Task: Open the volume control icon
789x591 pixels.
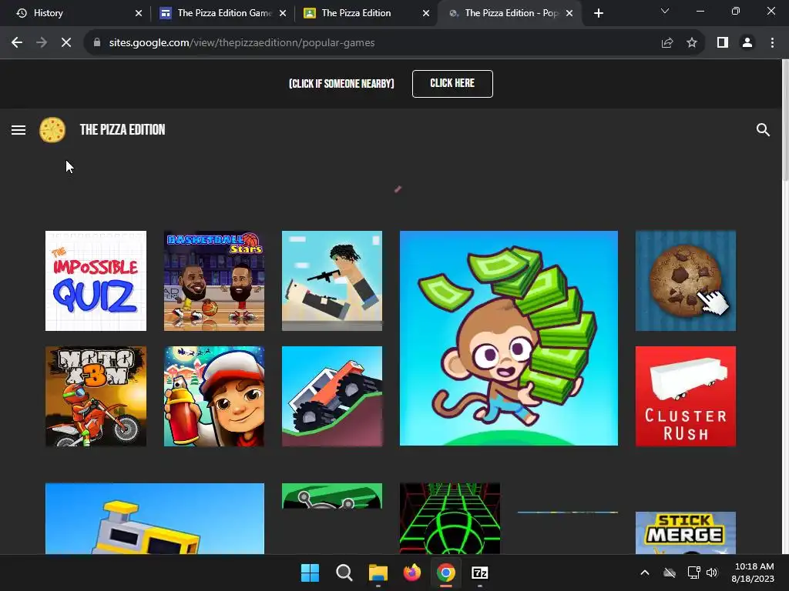Action: coord(712,573)
